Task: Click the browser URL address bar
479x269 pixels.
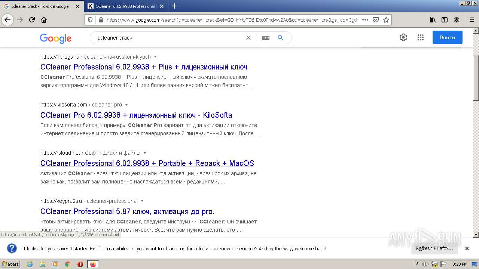Action: click(232, 20)
